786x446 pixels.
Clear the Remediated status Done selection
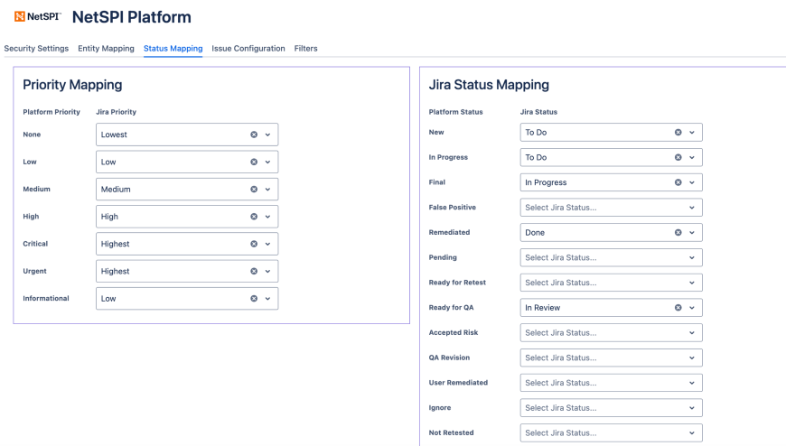click(678, 232)
